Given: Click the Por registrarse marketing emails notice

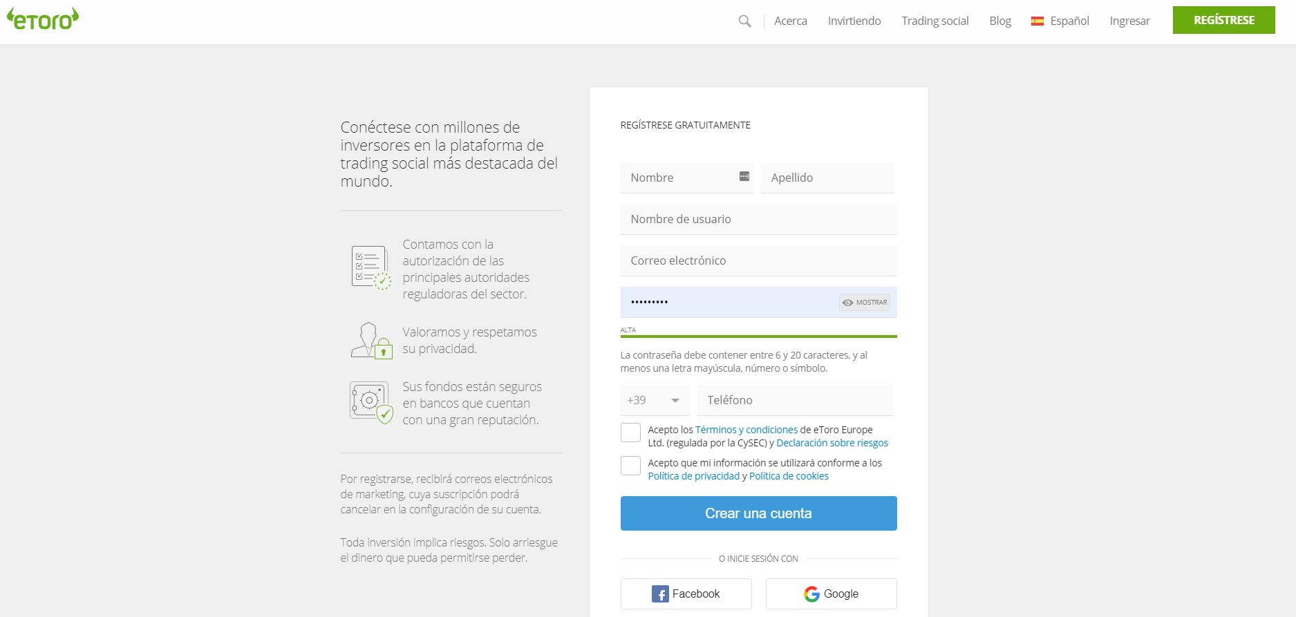Looking at the screenshot, I should 447,494.
